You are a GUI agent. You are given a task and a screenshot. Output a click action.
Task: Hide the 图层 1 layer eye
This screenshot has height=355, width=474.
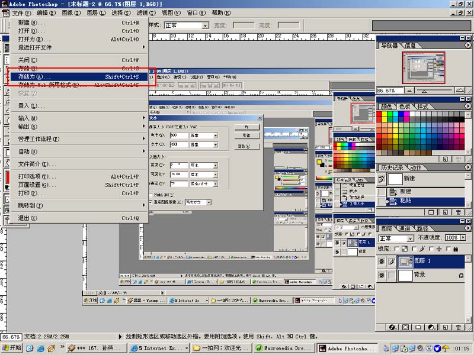point(382,262)
